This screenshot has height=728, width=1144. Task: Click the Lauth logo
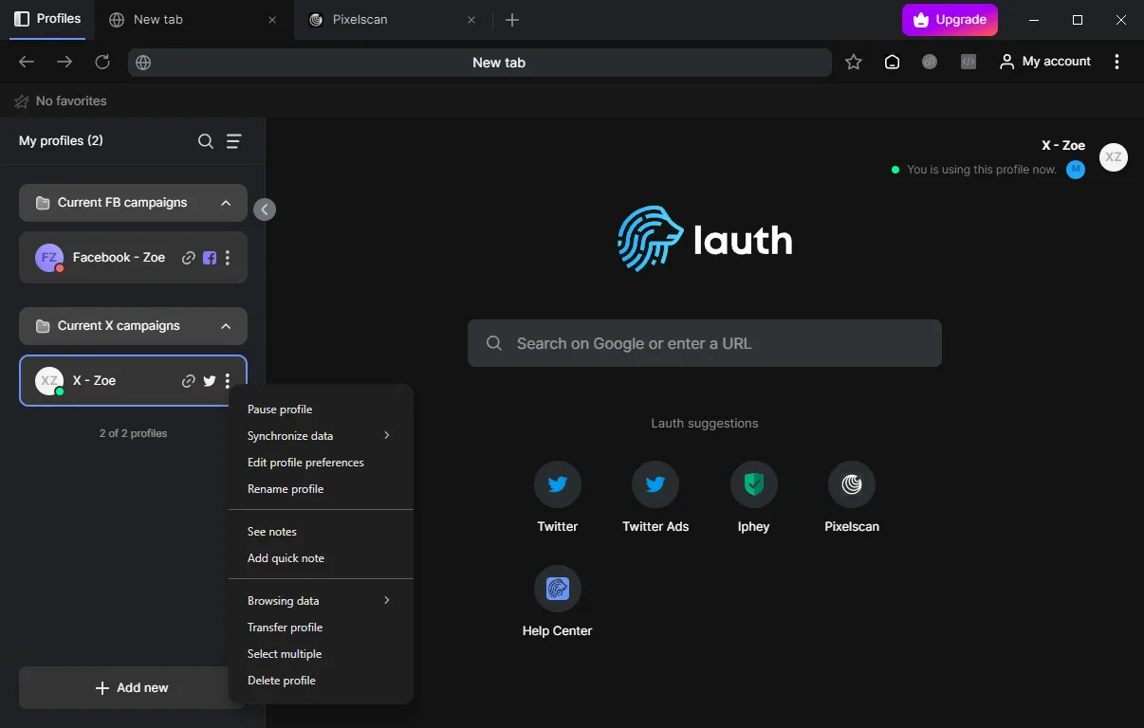click(x=705, y=239)
